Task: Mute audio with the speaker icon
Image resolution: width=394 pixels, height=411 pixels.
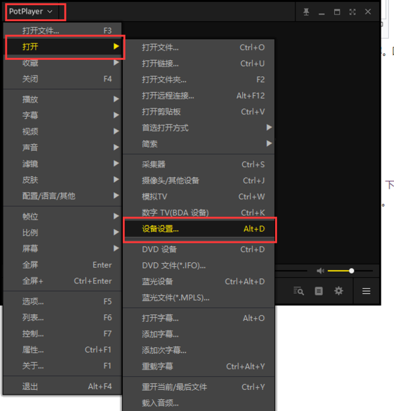Action: (320, 271)
